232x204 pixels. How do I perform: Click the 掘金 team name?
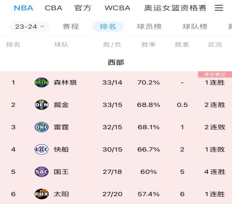pos(61,105)
